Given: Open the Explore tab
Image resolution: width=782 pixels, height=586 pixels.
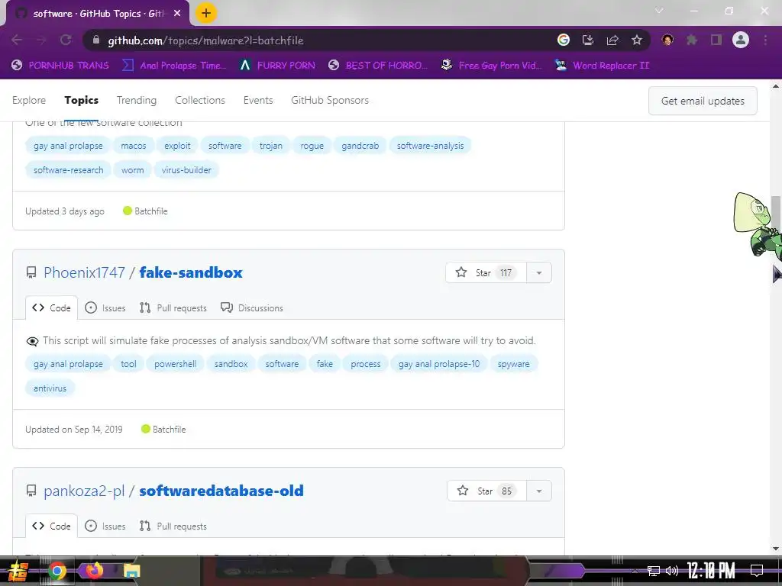Looking at the screenshot, I should pos(29,100).
